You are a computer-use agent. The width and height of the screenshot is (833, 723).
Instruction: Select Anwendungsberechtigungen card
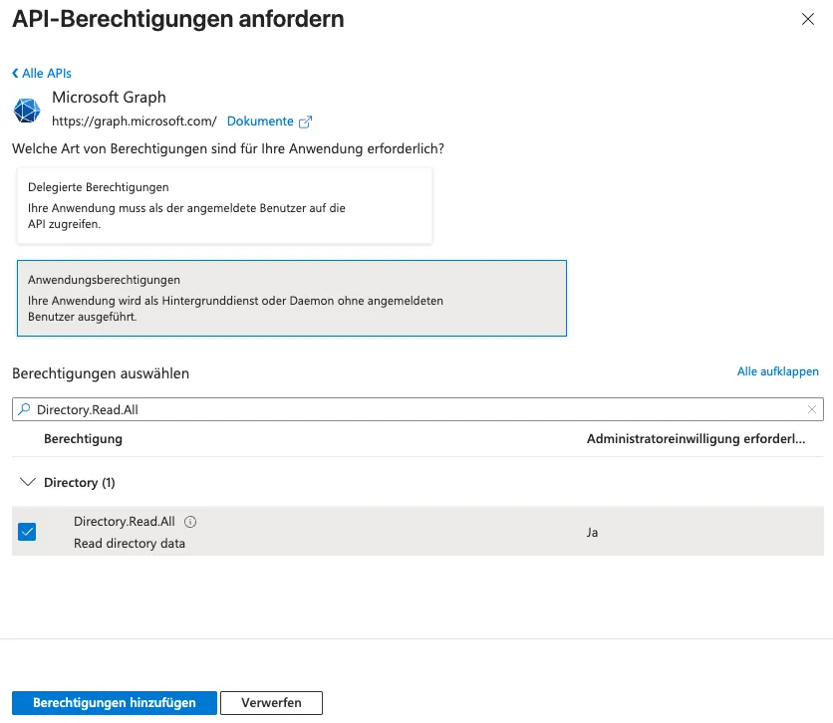(x=292, y=298)
